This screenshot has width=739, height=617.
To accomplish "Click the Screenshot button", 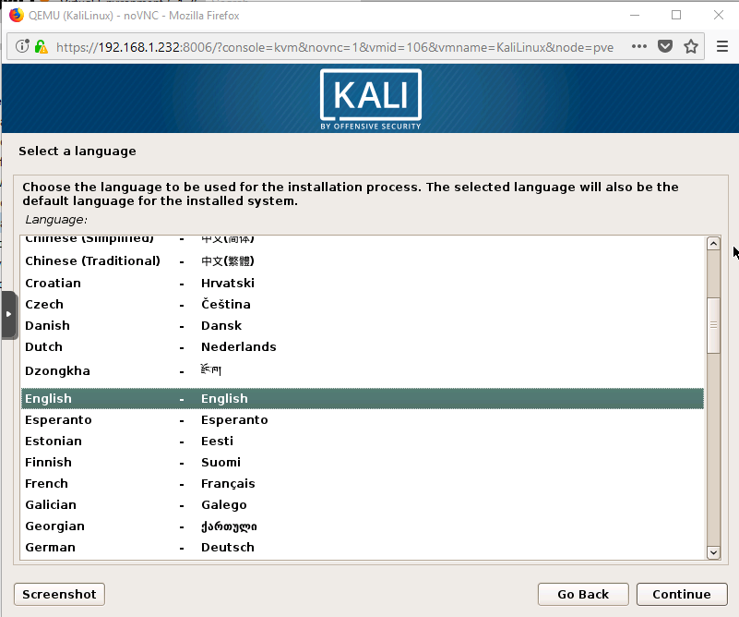I will click(x=59, y=594).
